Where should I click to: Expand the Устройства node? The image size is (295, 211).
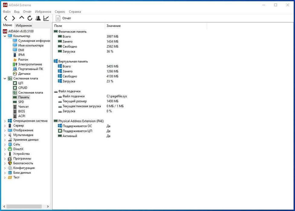coord(5,154)
